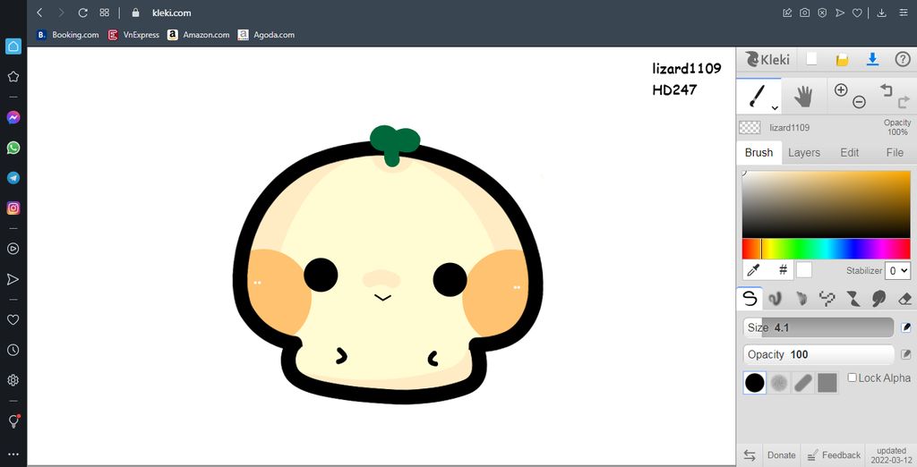This screenshot has width=917, height=467.
Task: Expand the brush tool selection arrow
Action: tap(775, 108)
